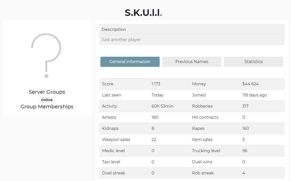The image size is (291, 181).
Task: Switch to the Previous Names tab
Action: point(192,62)
